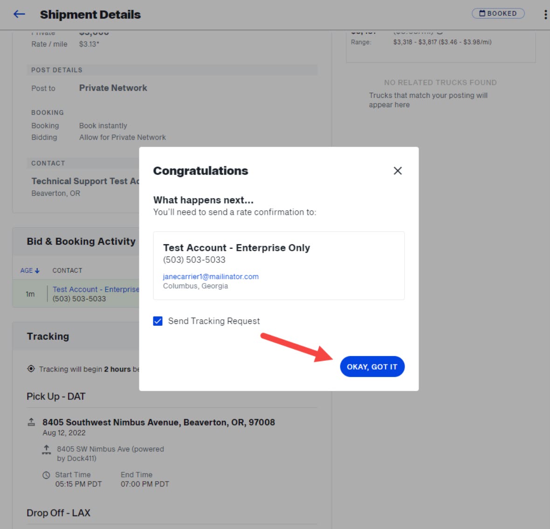Close the Congratulations dialog
Screen dimensions: 550x529
tap(398, 171)
